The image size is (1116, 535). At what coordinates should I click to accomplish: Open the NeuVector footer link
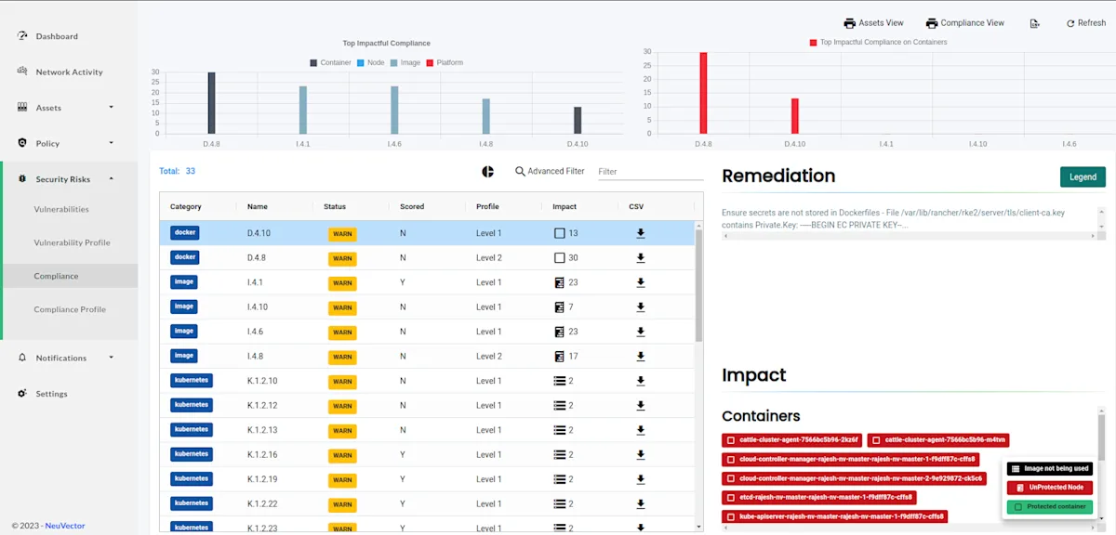pyautogui.click(x=65, y=526)
